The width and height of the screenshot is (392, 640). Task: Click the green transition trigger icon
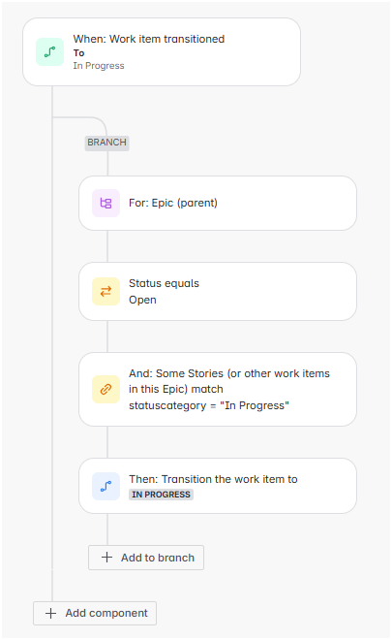click(x=49, y=51)
